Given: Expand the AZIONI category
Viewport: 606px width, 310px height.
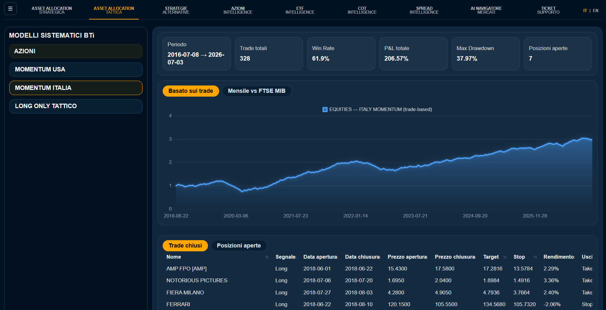Looking at the screenshot, I should click(x=76, y=51).
